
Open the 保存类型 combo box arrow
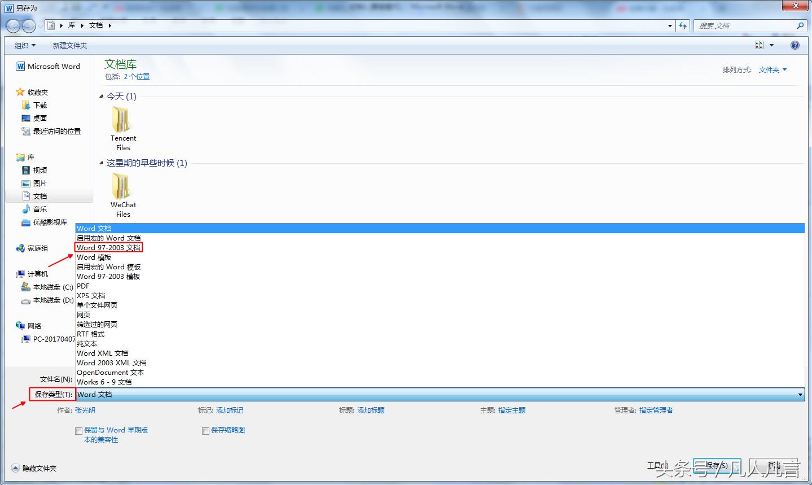tap(800, 395)
